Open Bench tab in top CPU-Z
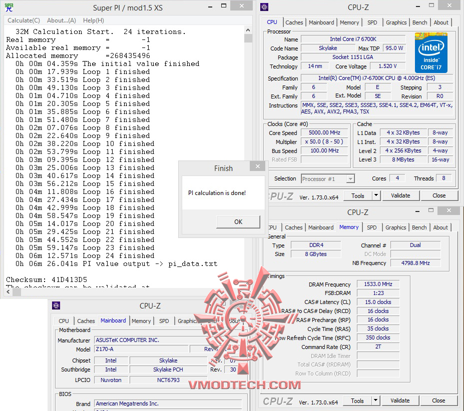 (419, 22)
